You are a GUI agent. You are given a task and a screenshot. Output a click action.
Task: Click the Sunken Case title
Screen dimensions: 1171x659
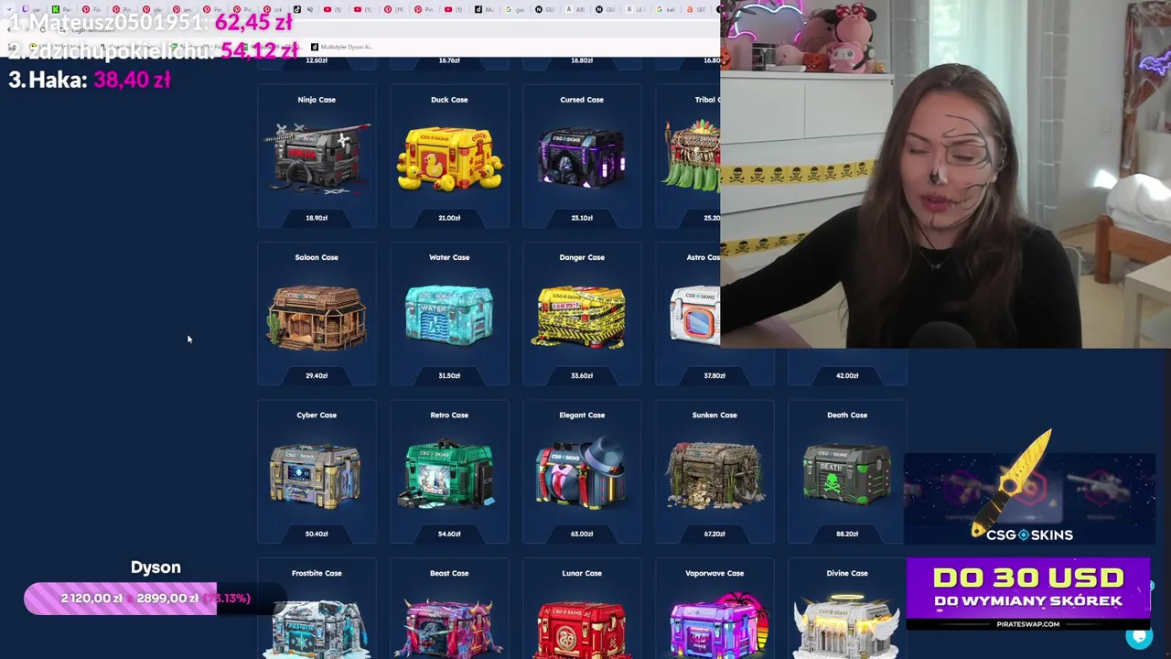pyautogui.click(x=714, y=416)
